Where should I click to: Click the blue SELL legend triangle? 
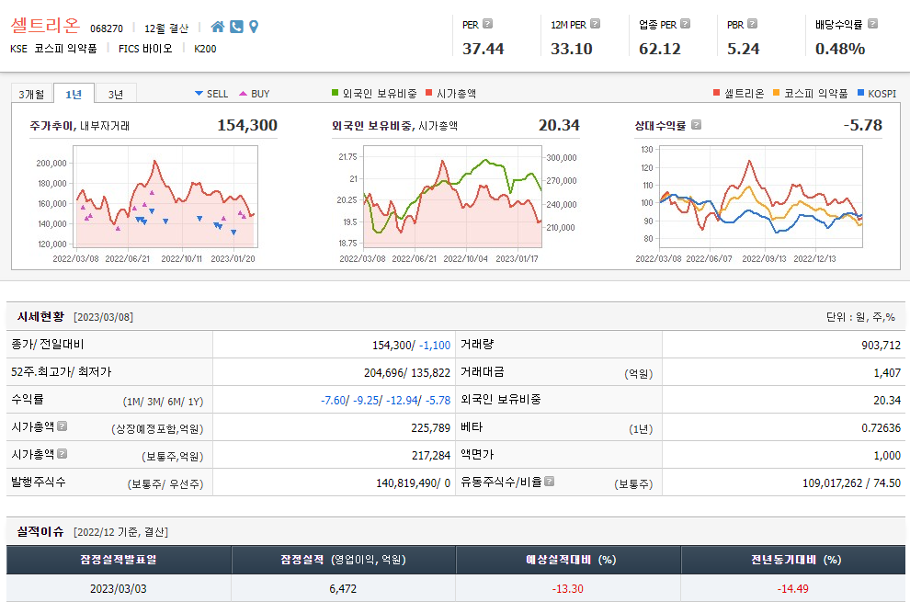(x=199, y=94)
